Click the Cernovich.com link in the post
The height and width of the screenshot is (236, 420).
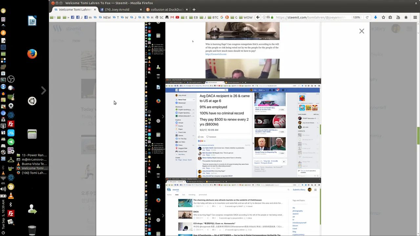[216, 54]
